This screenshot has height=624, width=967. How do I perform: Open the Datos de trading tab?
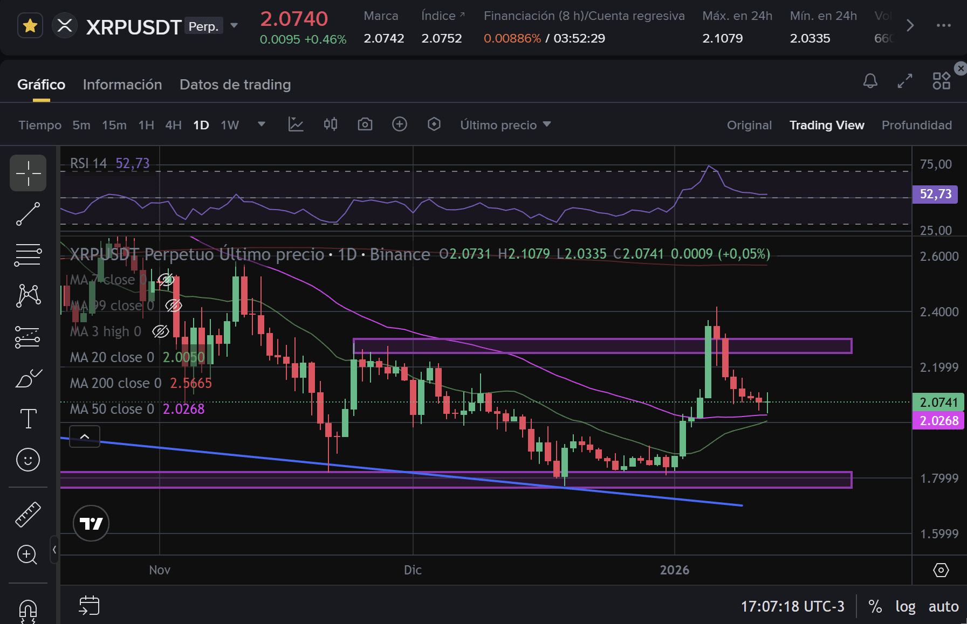[x=235, y=85]
